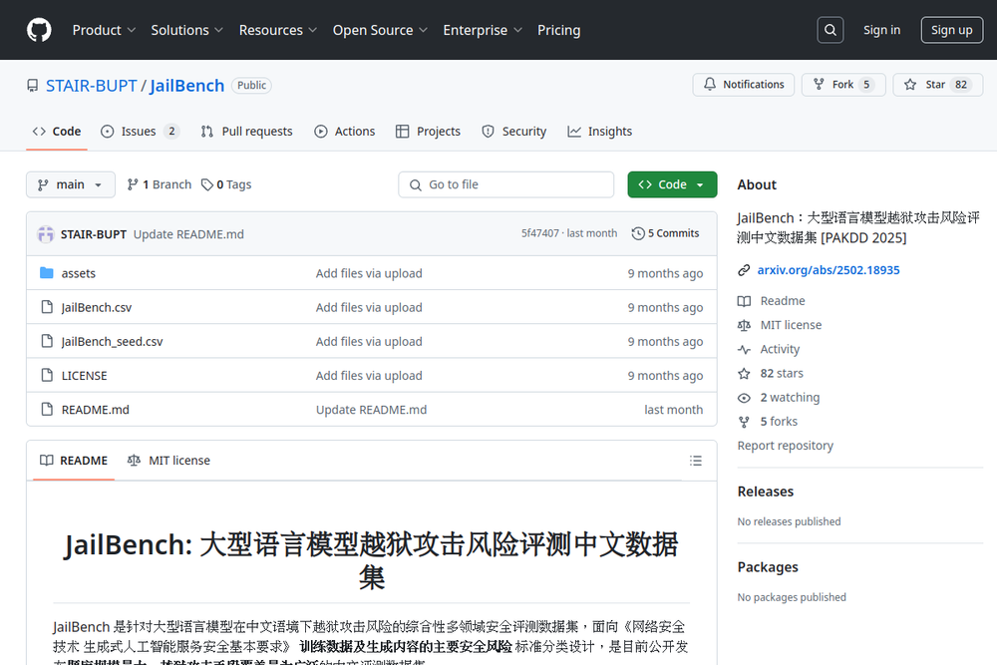This screenshot has height=665, width=997.
Task: Switch to the Projects tab
Action: (428, 131)
